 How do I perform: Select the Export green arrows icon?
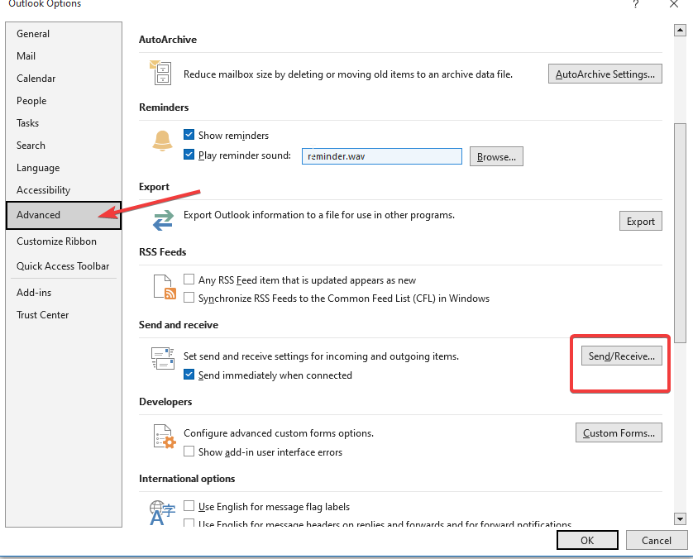[x=161, y=221]
